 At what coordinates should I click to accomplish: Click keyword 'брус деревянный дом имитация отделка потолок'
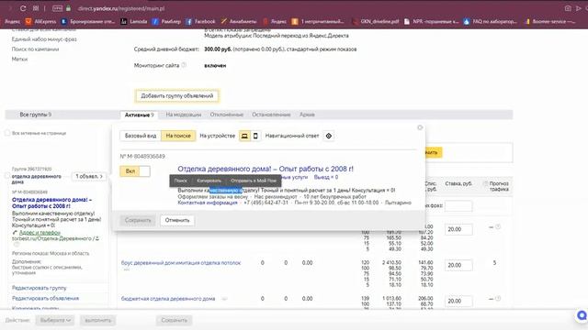[x=181, y=263]
